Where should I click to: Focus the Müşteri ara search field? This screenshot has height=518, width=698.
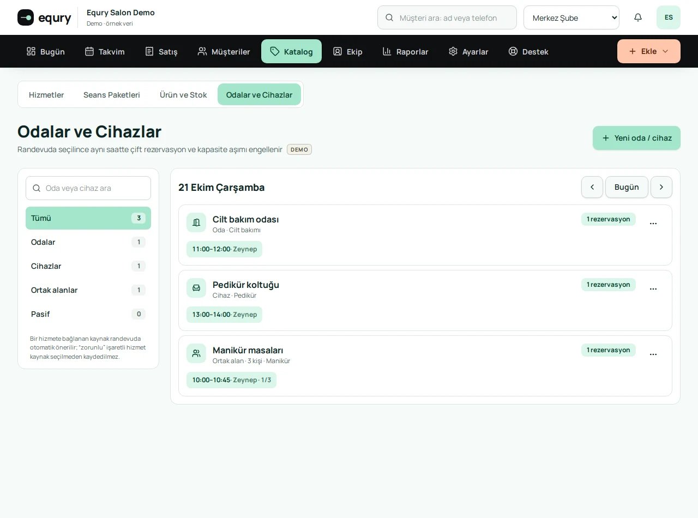click(x=447, y=17)
